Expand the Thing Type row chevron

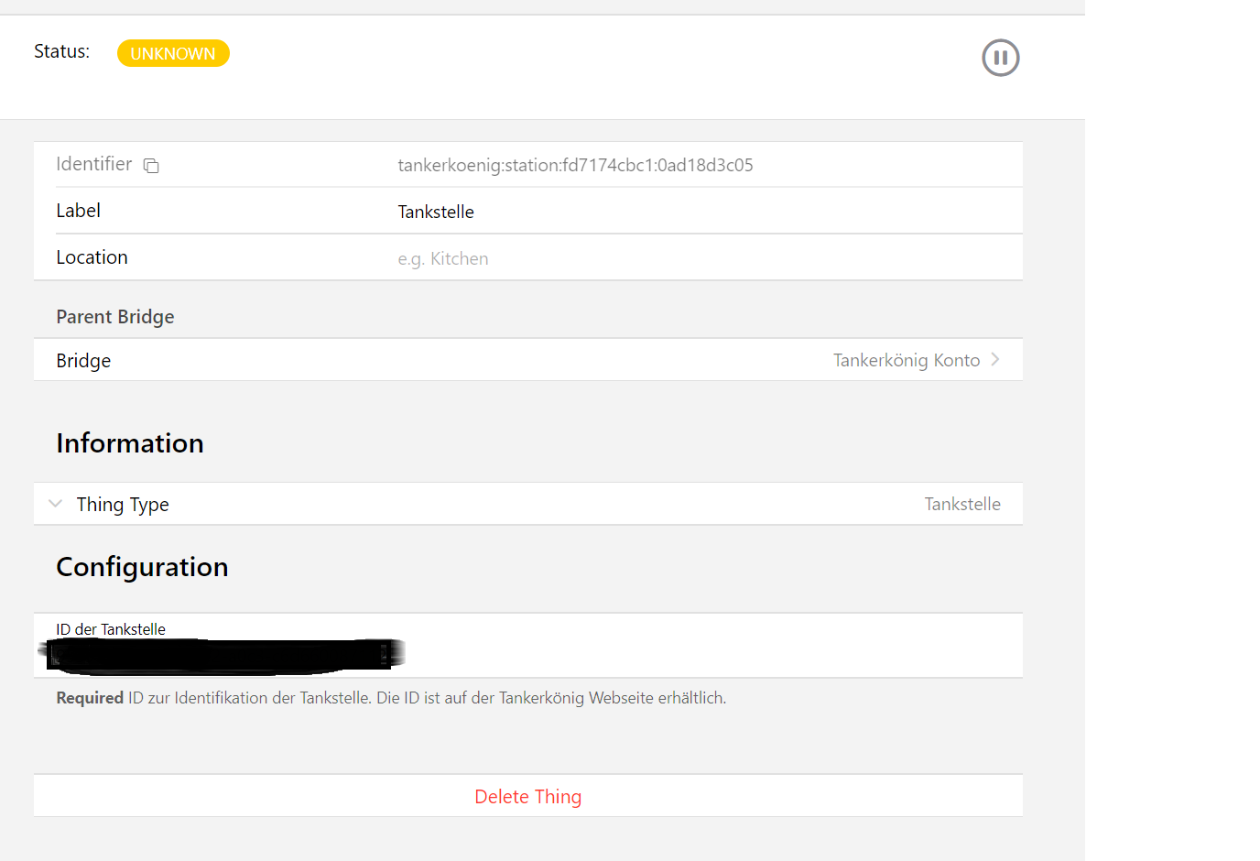(x=56, y=504)
